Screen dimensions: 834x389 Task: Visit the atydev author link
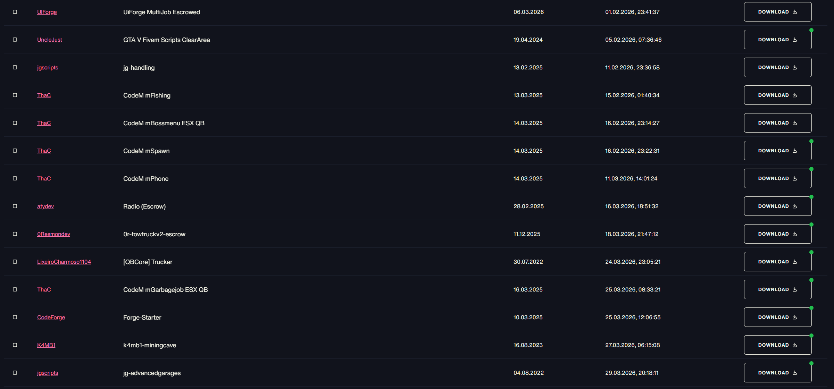click(x=45, y=206)
